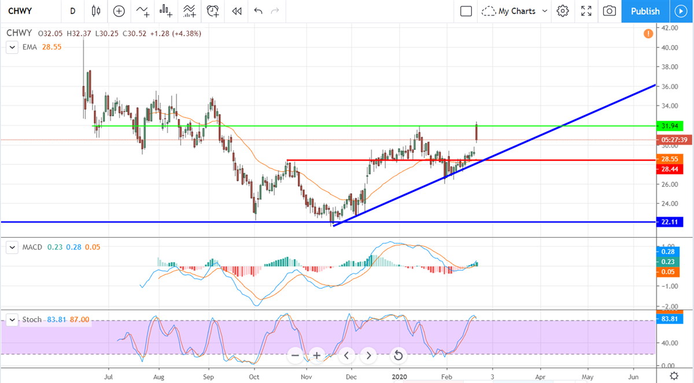Expand the Stoch indicator legend arrow
694x383 pixels.
tap(12, 320)
